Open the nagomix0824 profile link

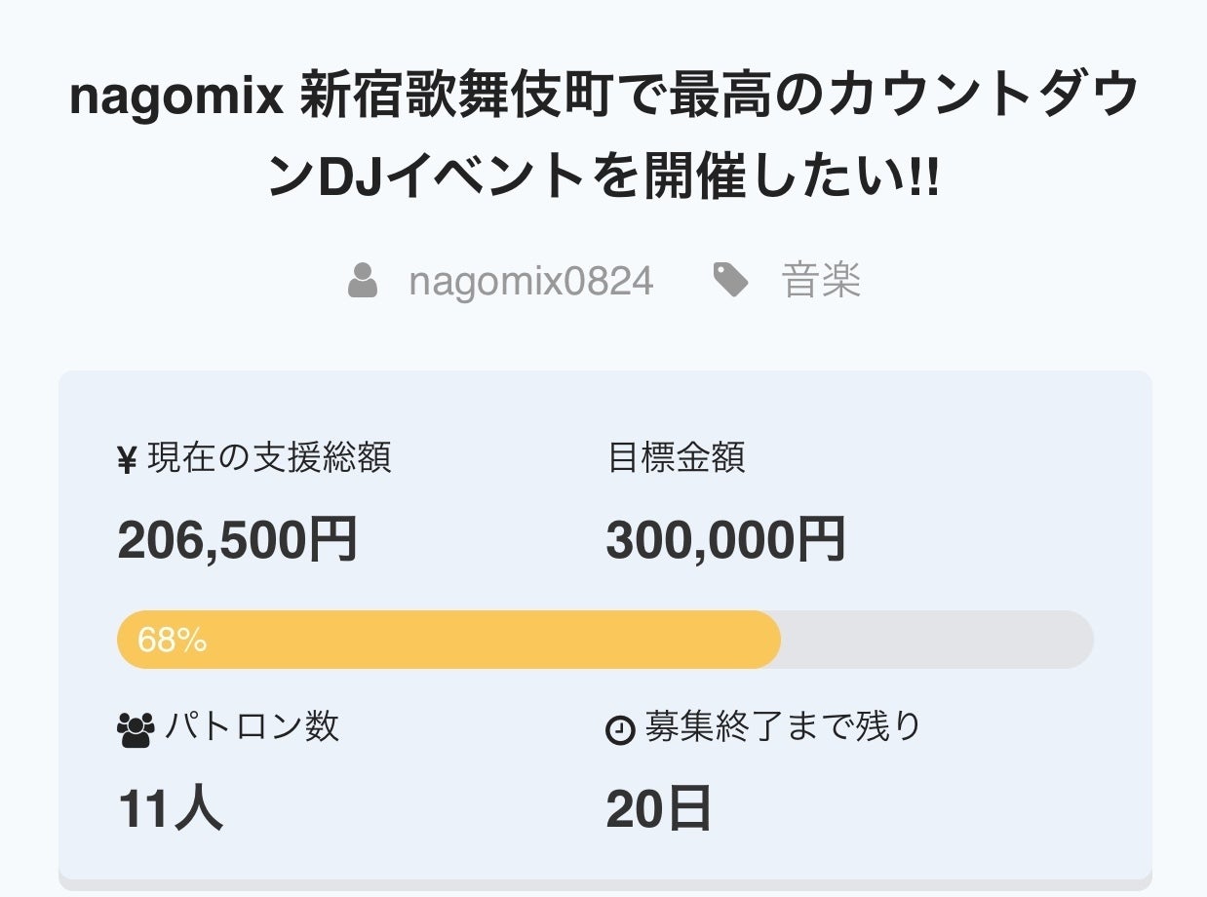pyautogui.click(x=530, y=282)
